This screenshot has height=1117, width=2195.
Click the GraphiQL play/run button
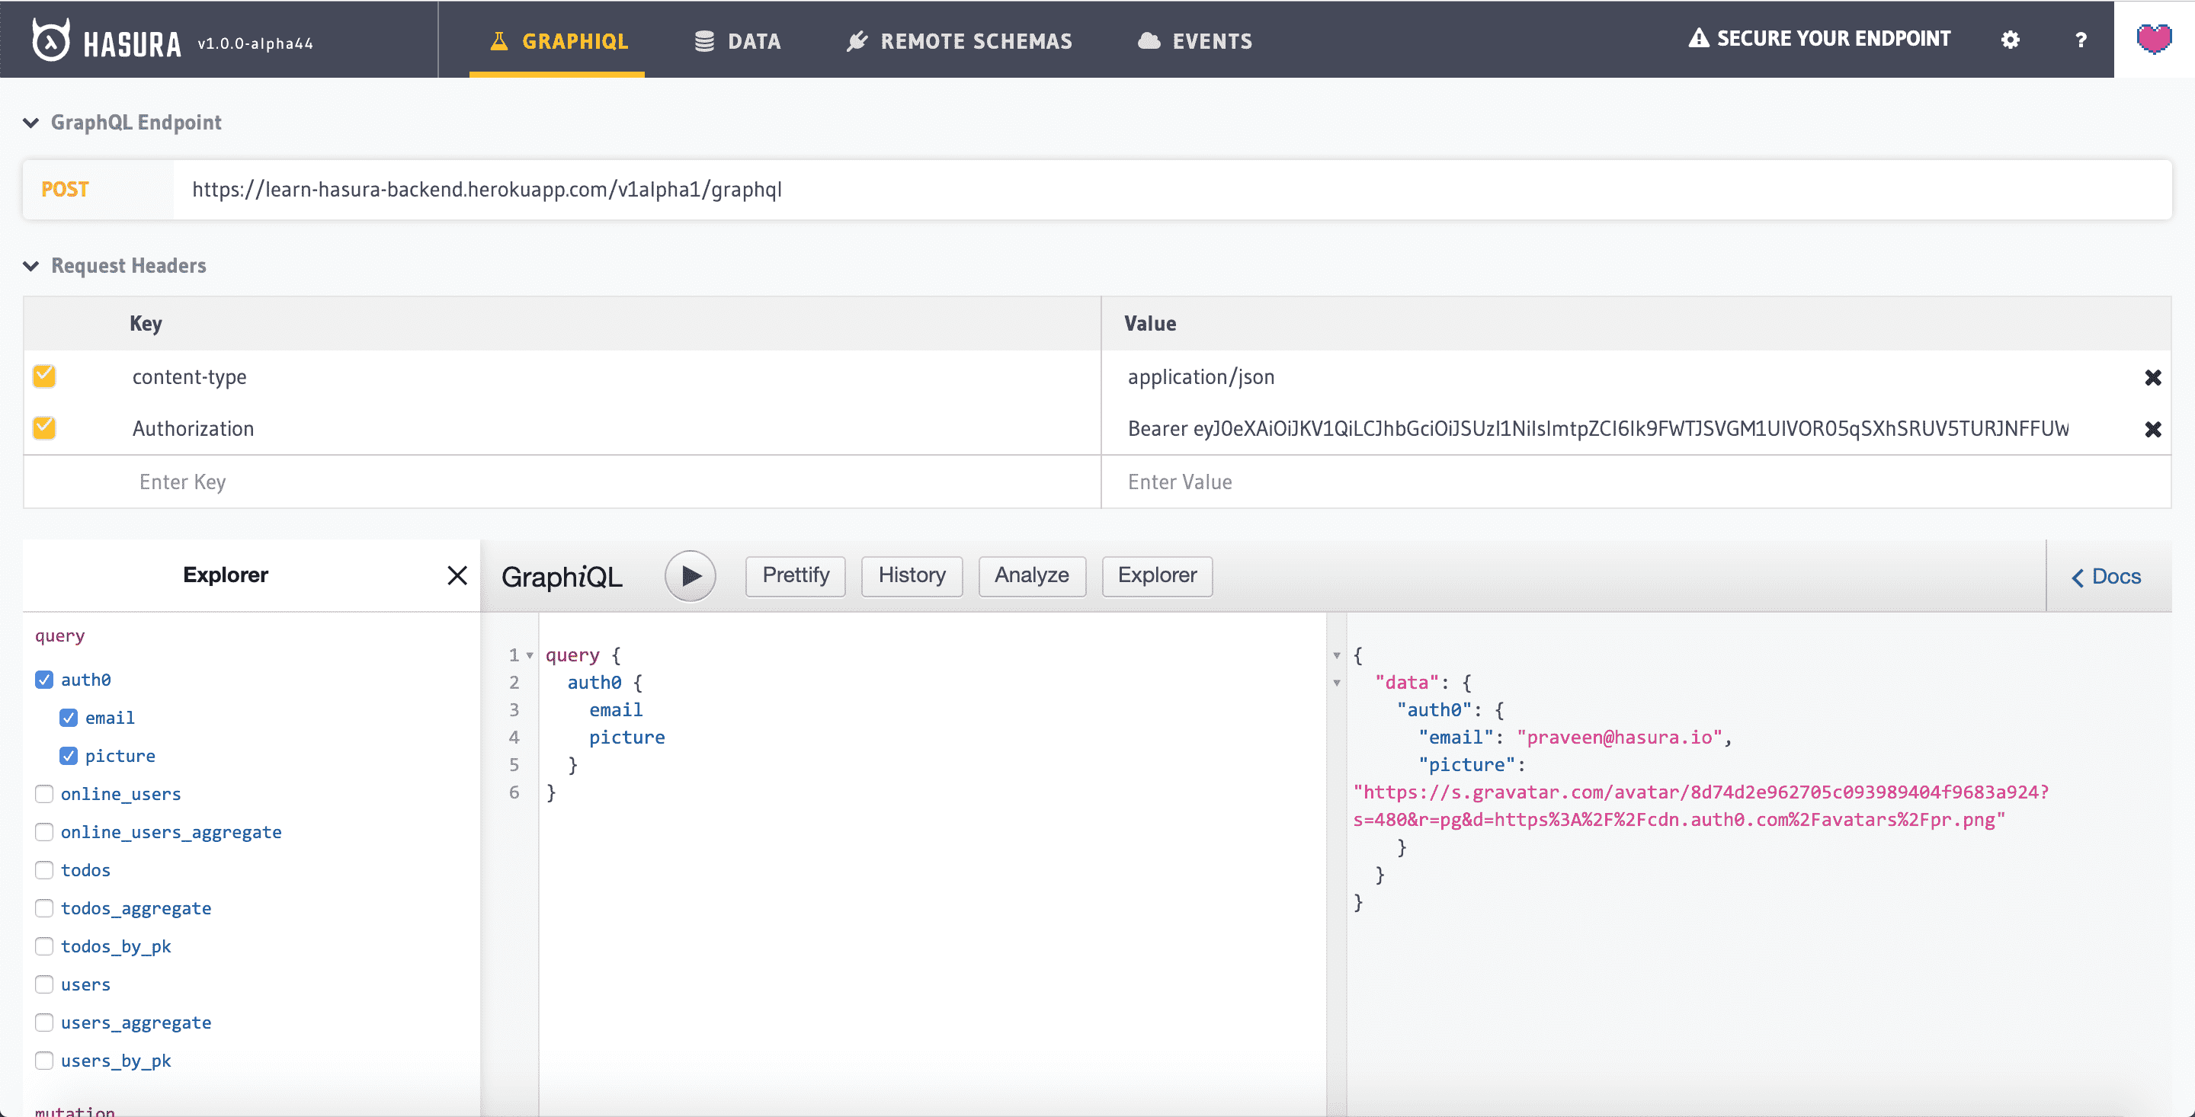coord(691,575)
